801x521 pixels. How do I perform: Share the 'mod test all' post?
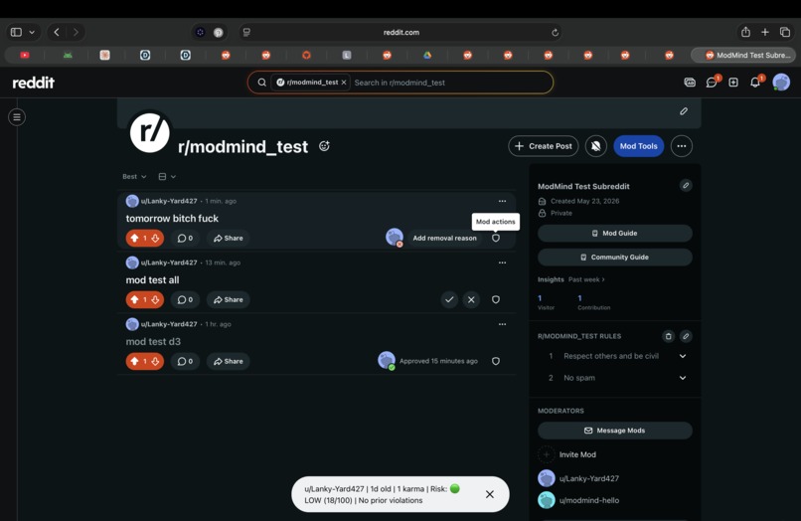[229, 299]
